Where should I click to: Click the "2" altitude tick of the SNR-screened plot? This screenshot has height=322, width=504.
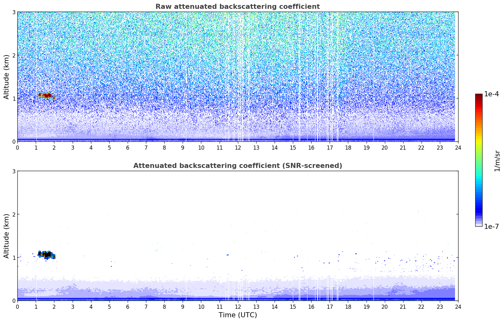coord(14,214)
